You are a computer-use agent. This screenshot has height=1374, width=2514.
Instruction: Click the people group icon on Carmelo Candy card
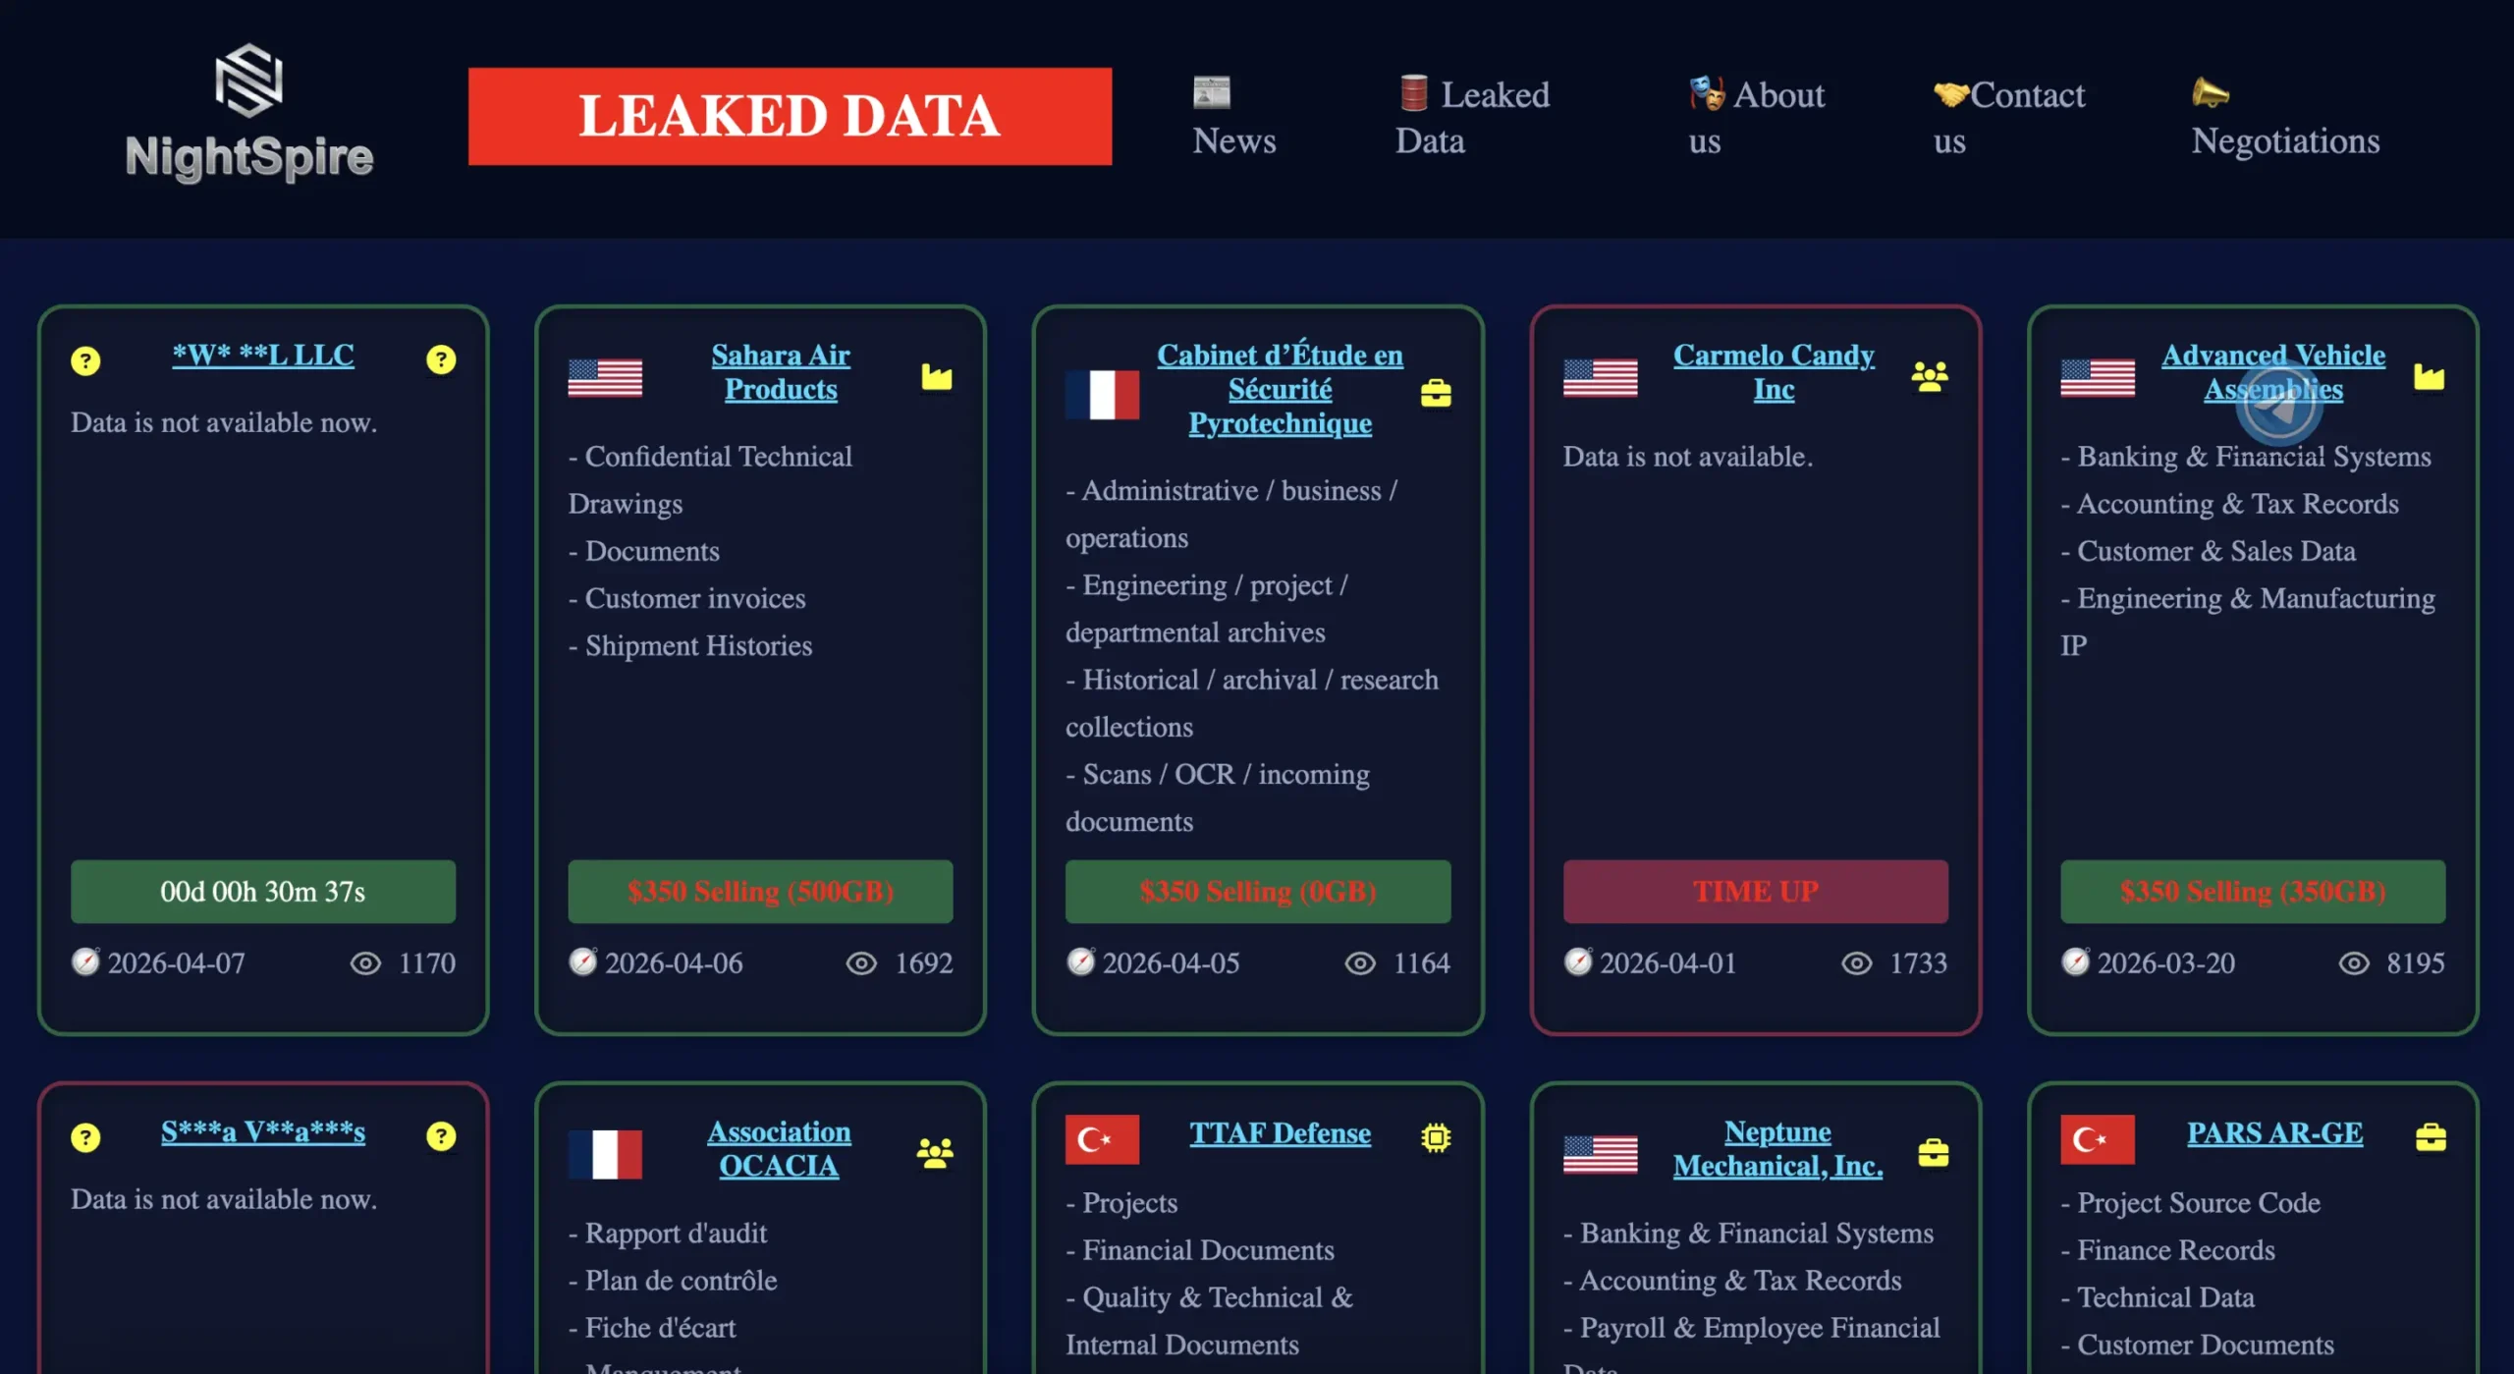1929,376
